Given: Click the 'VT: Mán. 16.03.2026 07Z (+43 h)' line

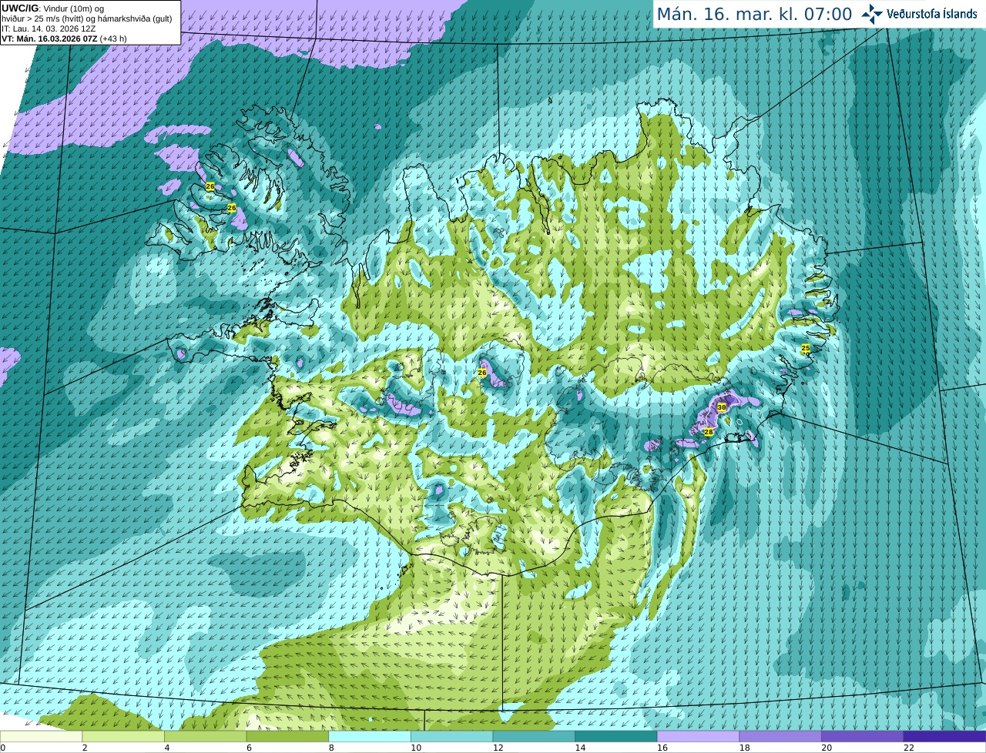Looking at the screenshot, I should click(x=64, y=38).
